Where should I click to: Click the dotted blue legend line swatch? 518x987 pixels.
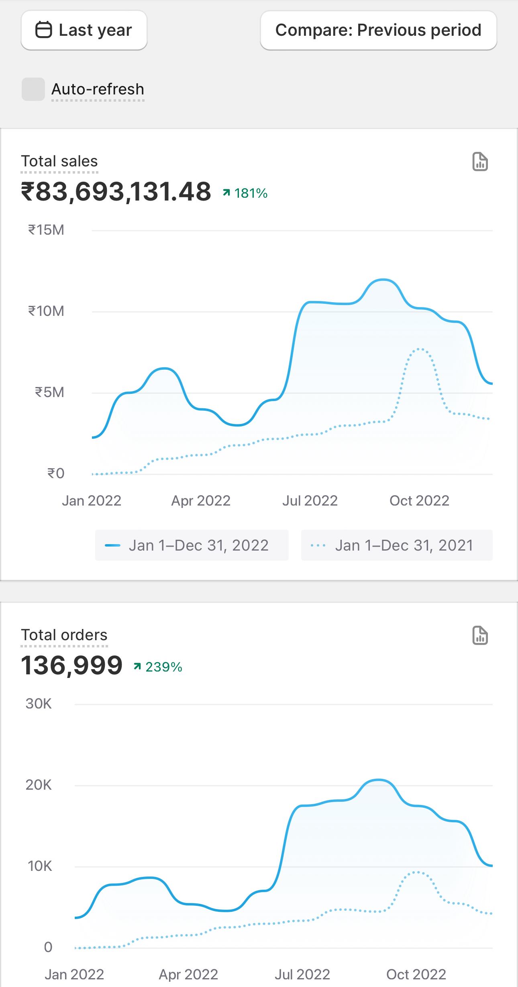318,545
